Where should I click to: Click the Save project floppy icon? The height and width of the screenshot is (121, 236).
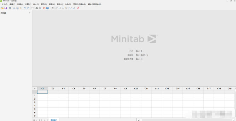coord(6,8)
